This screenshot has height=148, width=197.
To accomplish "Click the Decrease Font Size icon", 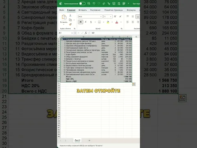I will click(x=120, y=16).
